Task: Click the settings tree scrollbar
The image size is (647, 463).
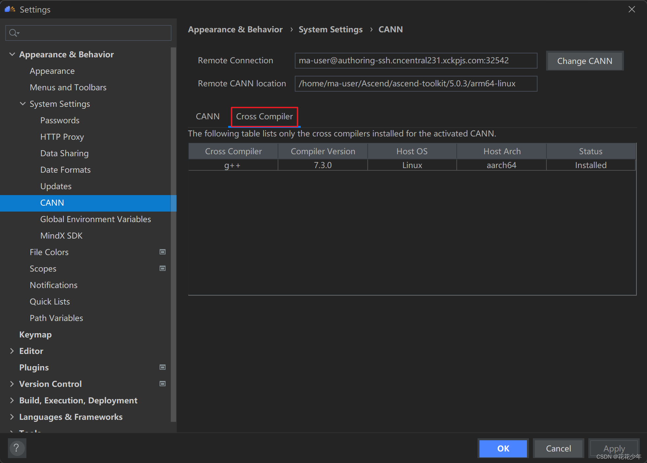Action: coord(173,234)
